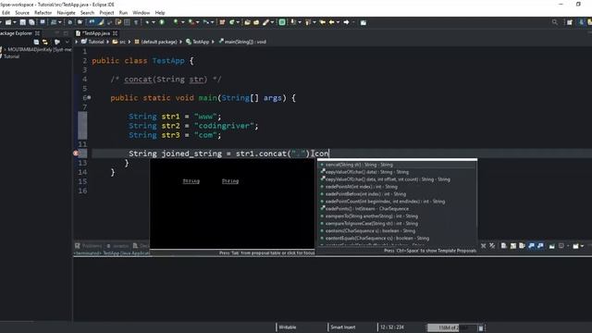The image size is (592, 333).
Task: Click Tutorial in the editor breadcrumb
Action: click(x=96, y=42)
